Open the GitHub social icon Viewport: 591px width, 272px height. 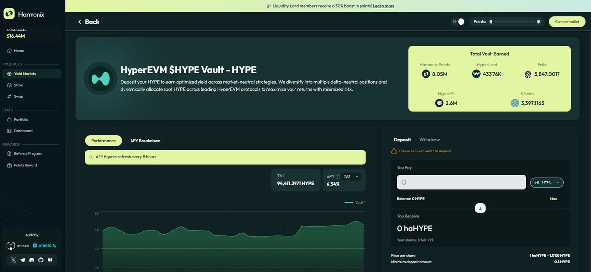pos(41,260)
